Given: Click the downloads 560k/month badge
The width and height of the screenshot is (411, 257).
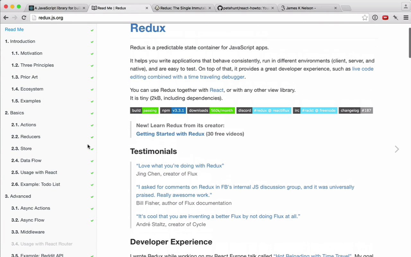Looking at the screenshot, I should point(211,110).
